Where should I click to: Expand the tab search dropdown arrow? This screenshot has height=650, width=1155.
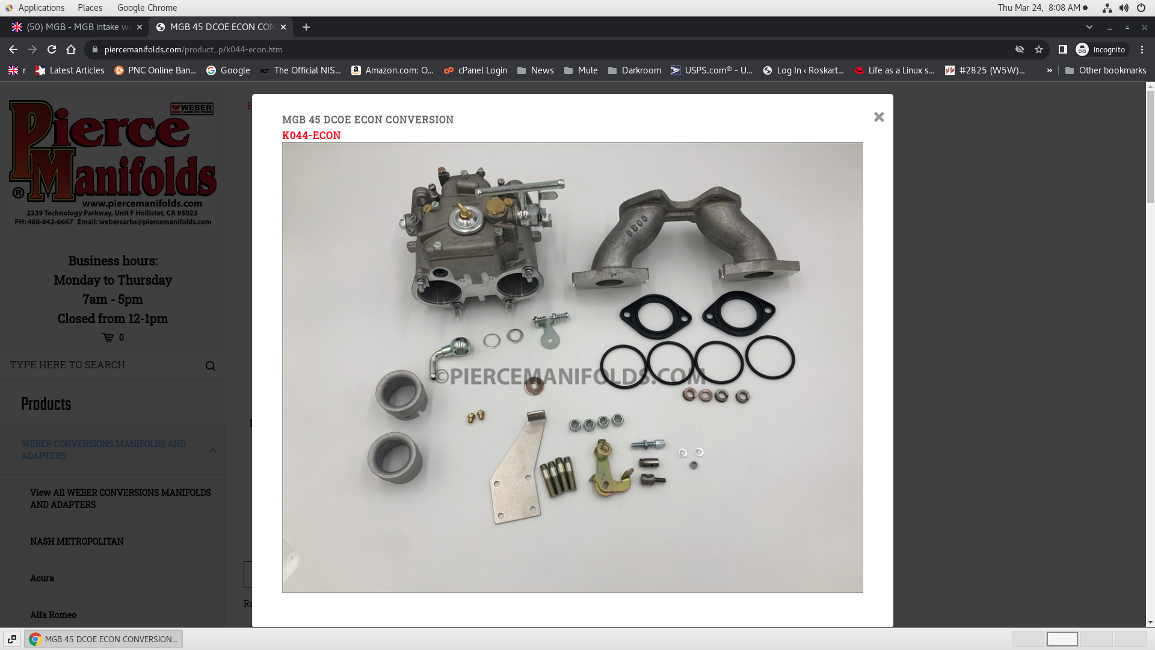coord(1089,27)
